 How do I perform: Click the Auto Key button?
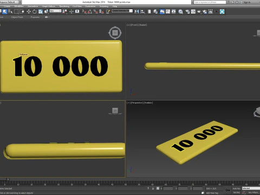tap(236, 188)
